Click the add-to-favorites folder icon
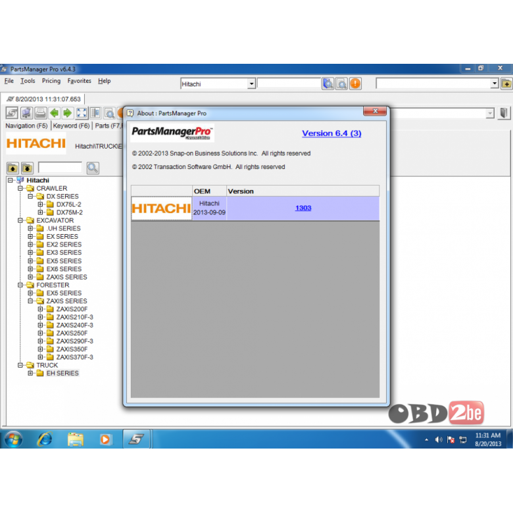Image resolution: width=513 pixels, height=513 pixels. (506, 84)
